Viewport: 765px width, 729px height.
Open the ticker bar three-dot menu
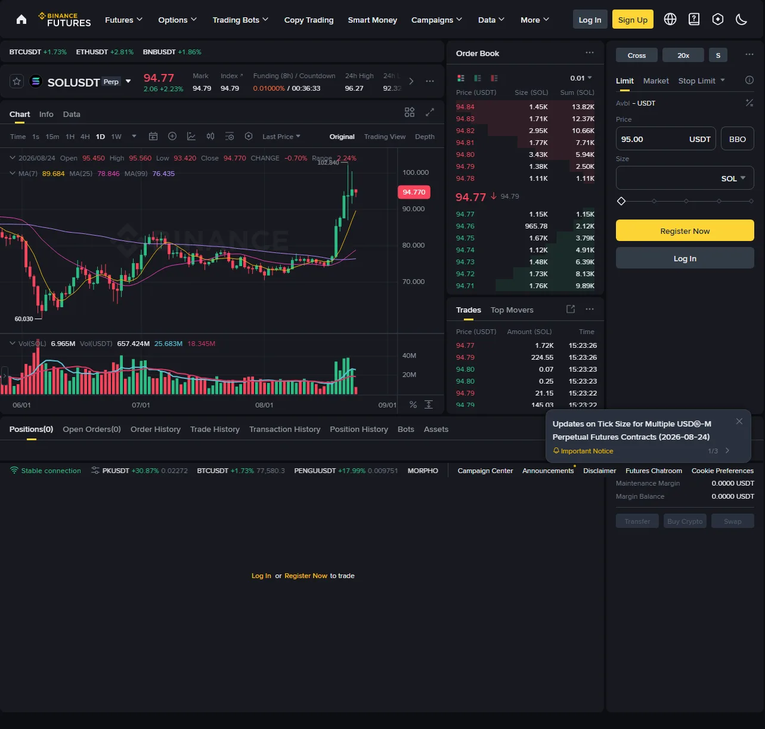point(430,81)
